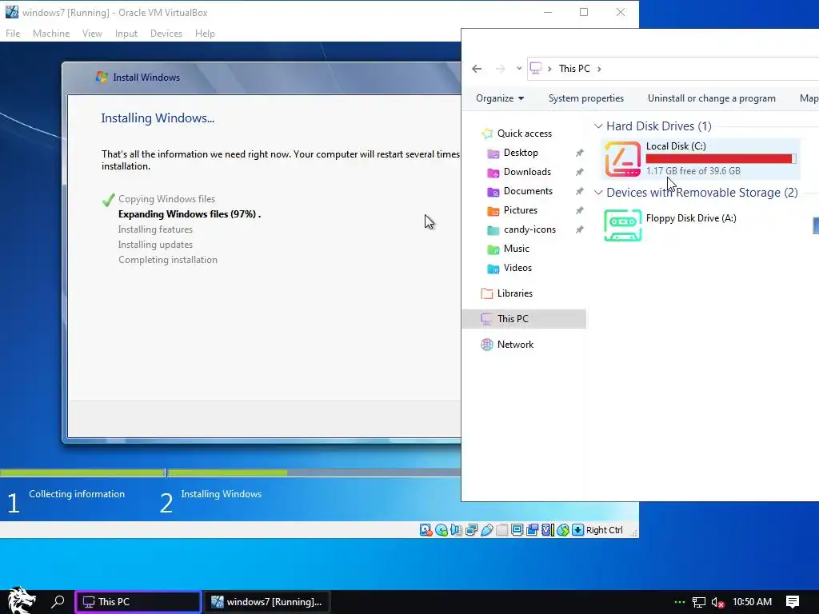Open the Local Disk (C:) drive icon
The width and height of the screenshot is (819, 614).
coord(622,159)
